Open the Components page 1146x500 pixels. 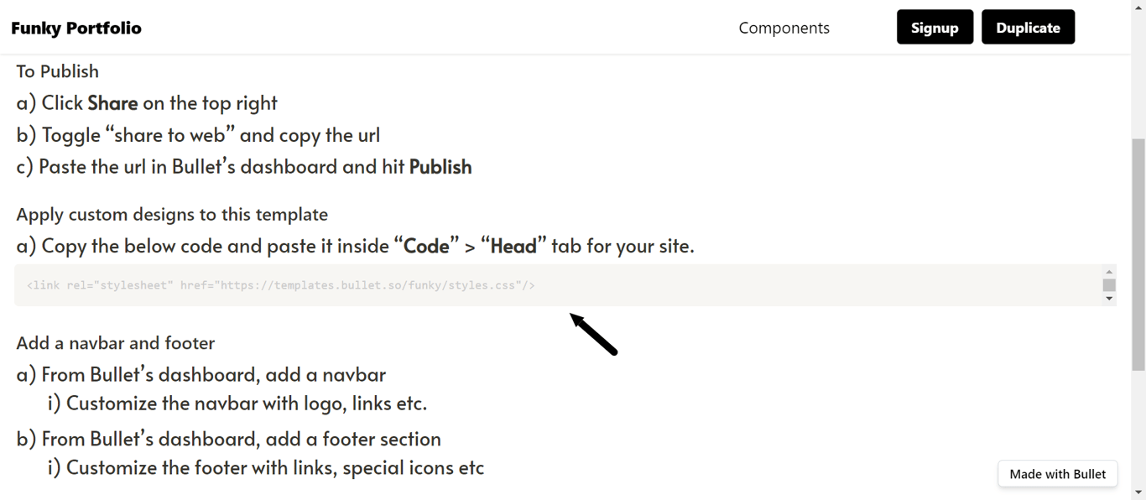[x=784, y=27]
